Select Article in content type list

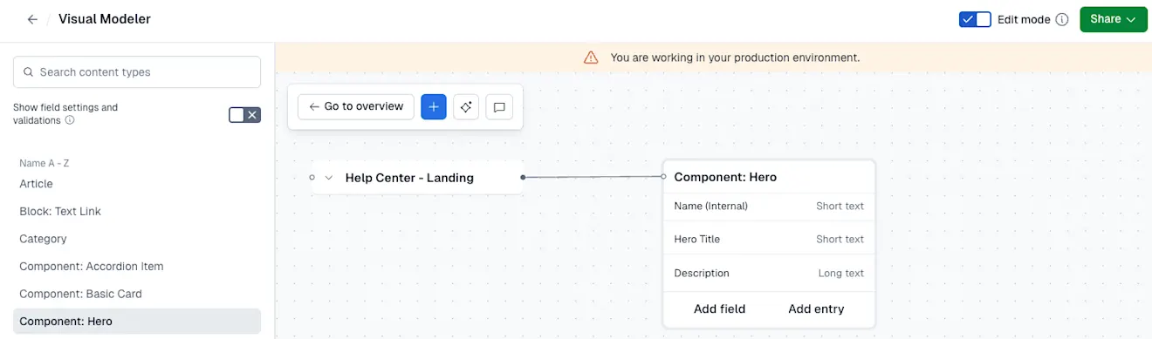(137, 184)
